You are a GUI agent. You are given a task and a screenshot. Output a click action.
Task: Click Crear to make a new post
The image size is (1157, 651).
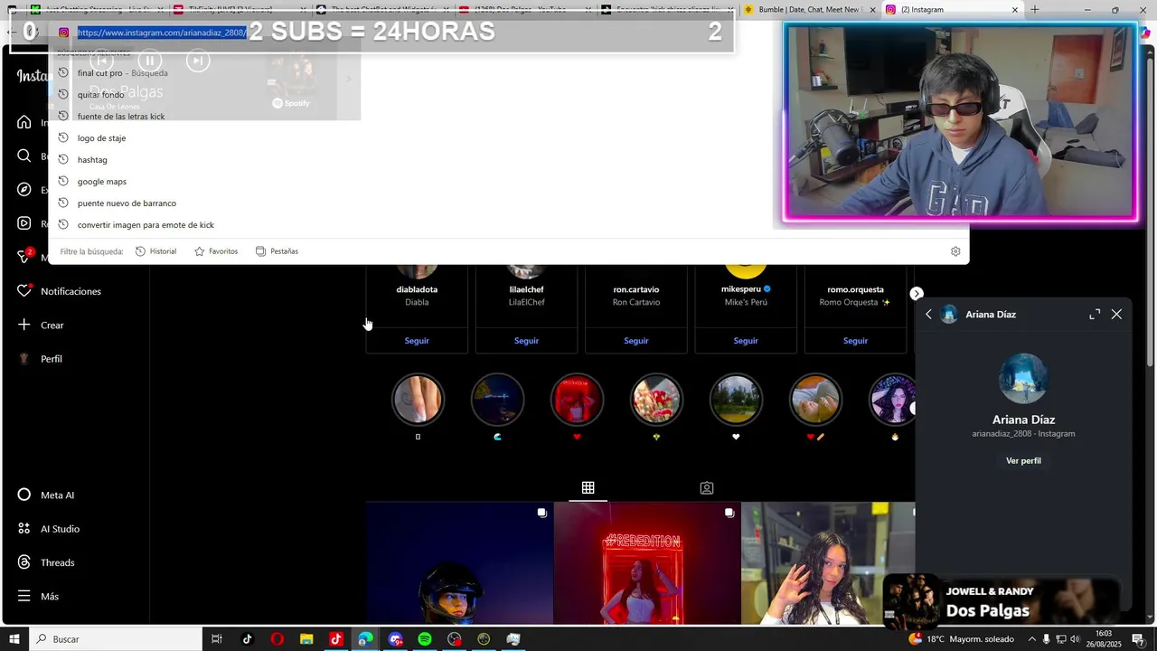tap(42, 325)
